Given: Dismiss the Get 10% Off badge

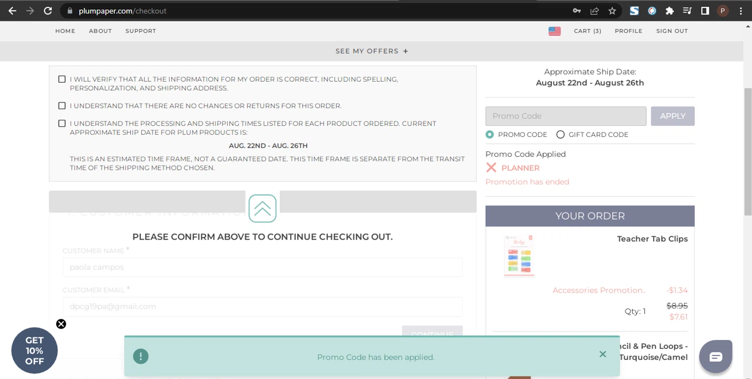Looking at the screenshot, I should coord(61,324).
